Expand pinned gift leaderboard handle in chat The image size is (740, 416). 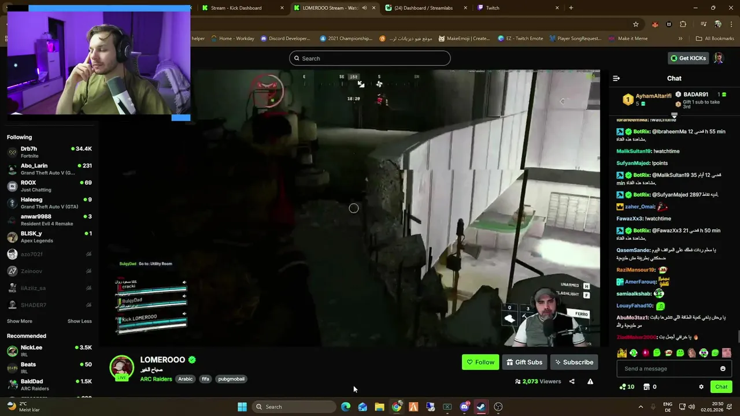(674, 116)
